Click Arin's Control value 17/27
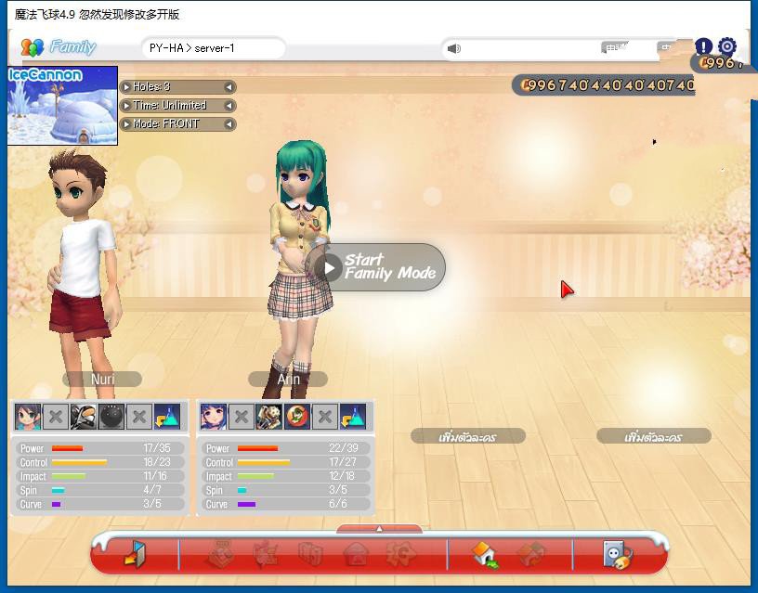758x593 pixels. tap(342, 462)
